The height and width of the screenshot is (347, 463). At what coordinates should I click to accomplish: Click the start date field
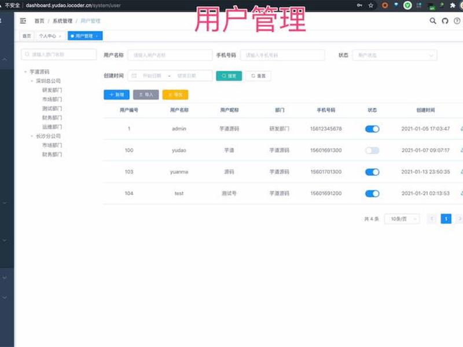(152, 76)
